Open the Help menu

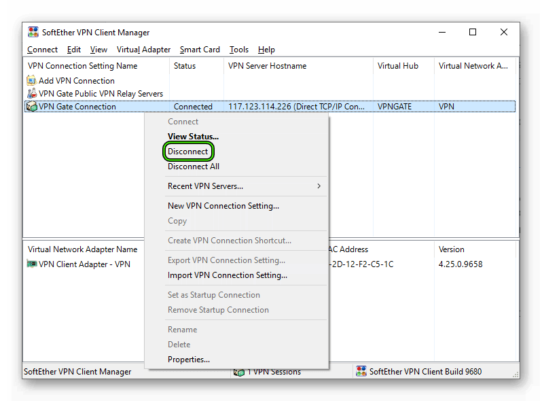[x=266, y=50]
